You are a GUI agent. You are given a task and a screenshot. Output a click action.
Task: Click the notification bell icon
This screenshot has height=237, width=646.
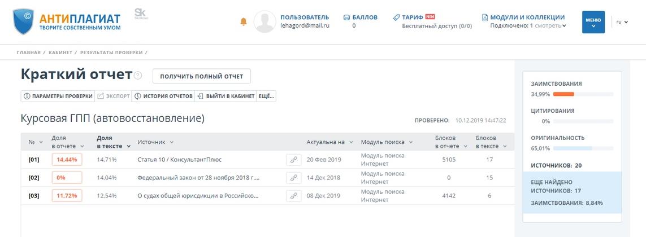click(x=244, y=21)
